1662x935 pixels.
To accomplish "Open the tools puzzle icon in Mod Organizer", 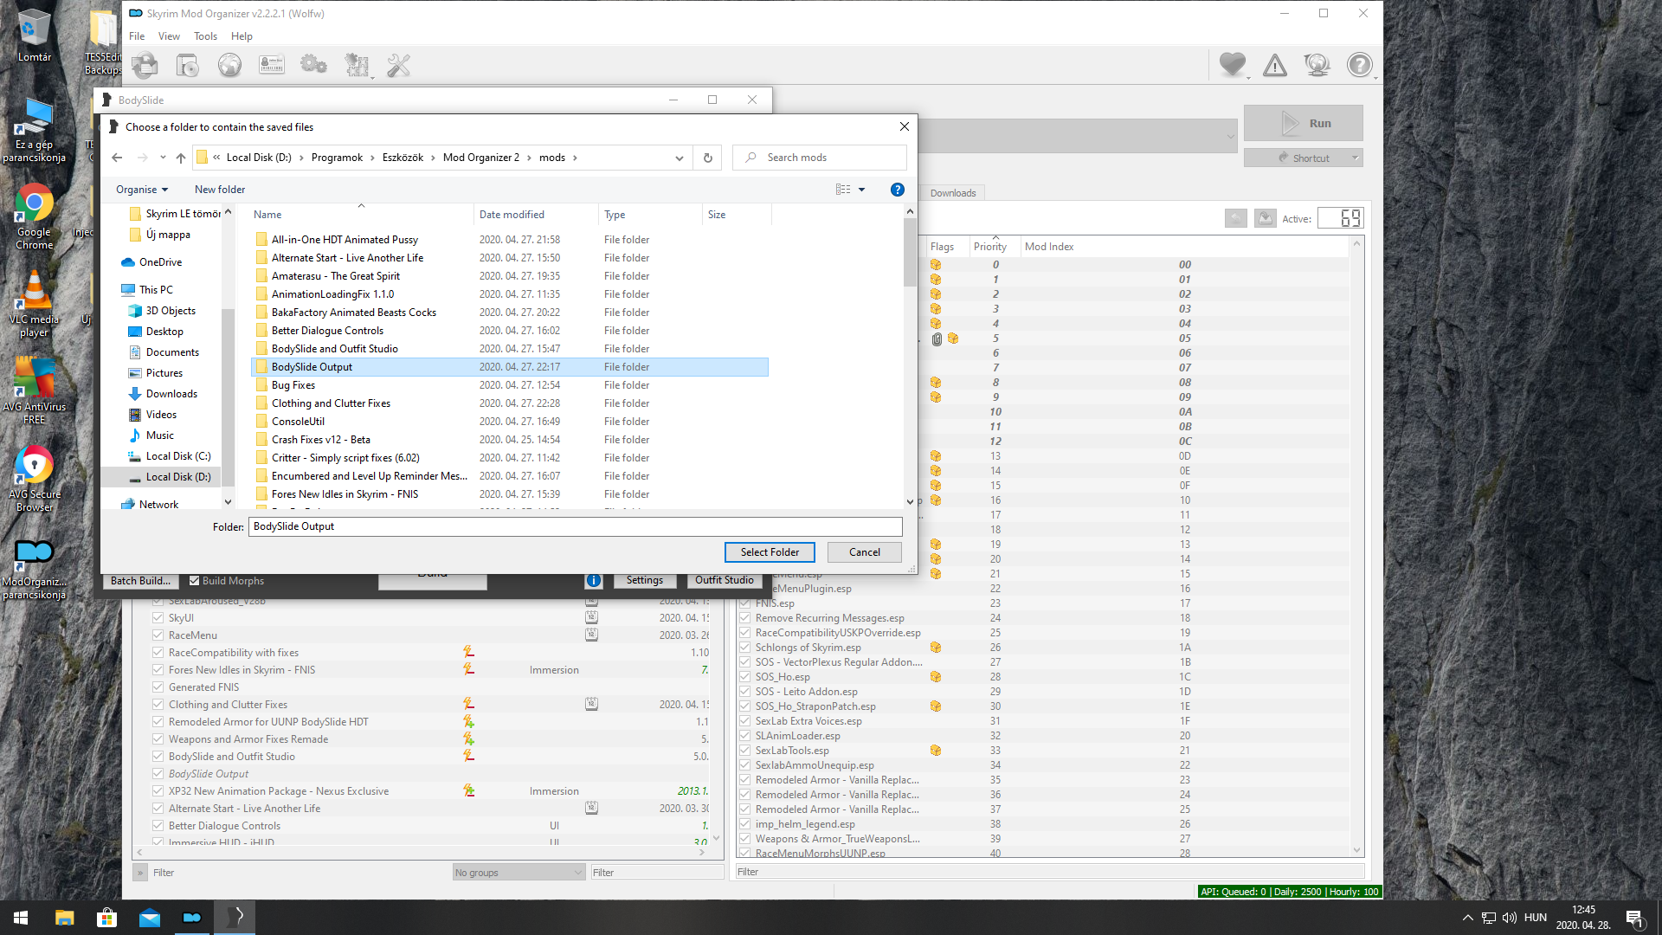I will point(357,65).
